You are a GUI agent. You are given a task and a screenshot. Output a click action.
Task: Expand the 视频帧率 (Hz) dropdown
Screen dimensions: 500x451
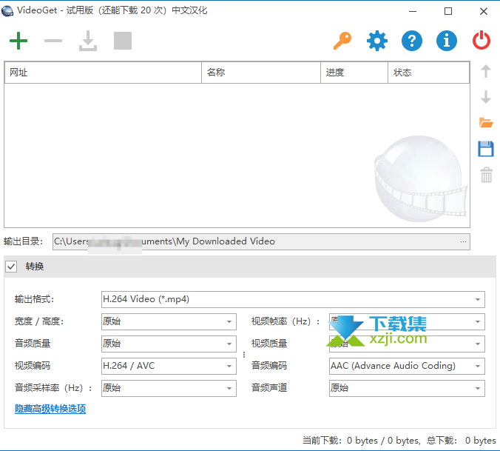(x=407, y=321)
